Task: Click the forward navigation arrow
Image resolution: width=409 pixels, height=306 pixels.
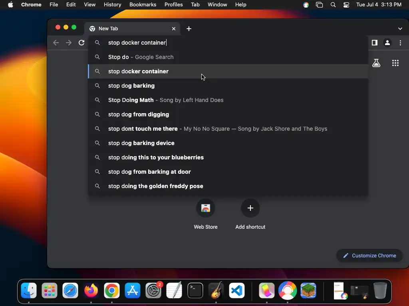Action: pos(69,43)
